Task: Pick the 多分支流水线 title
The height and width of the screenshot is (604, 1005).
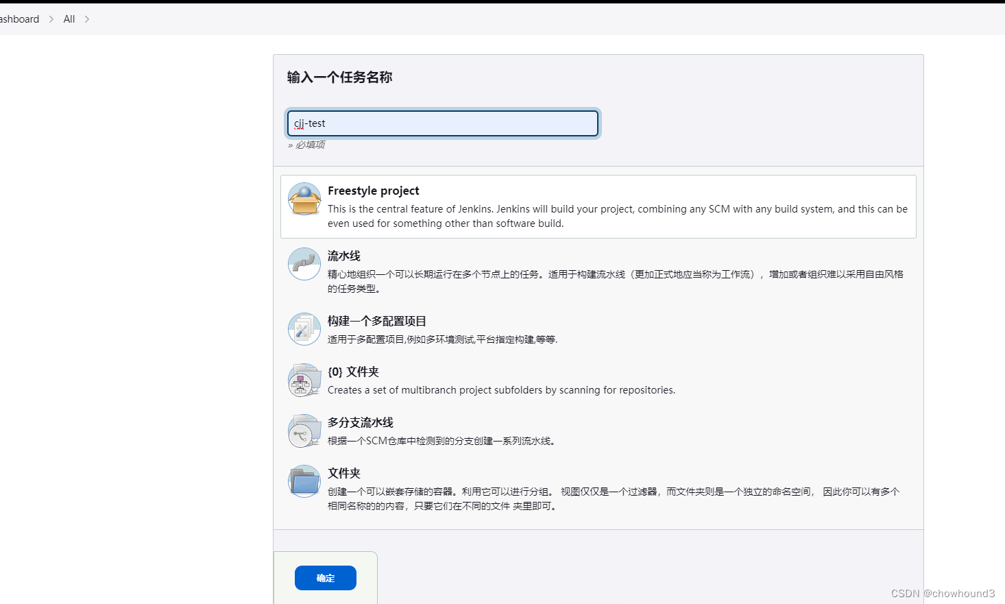Action: tap(361, 422)
